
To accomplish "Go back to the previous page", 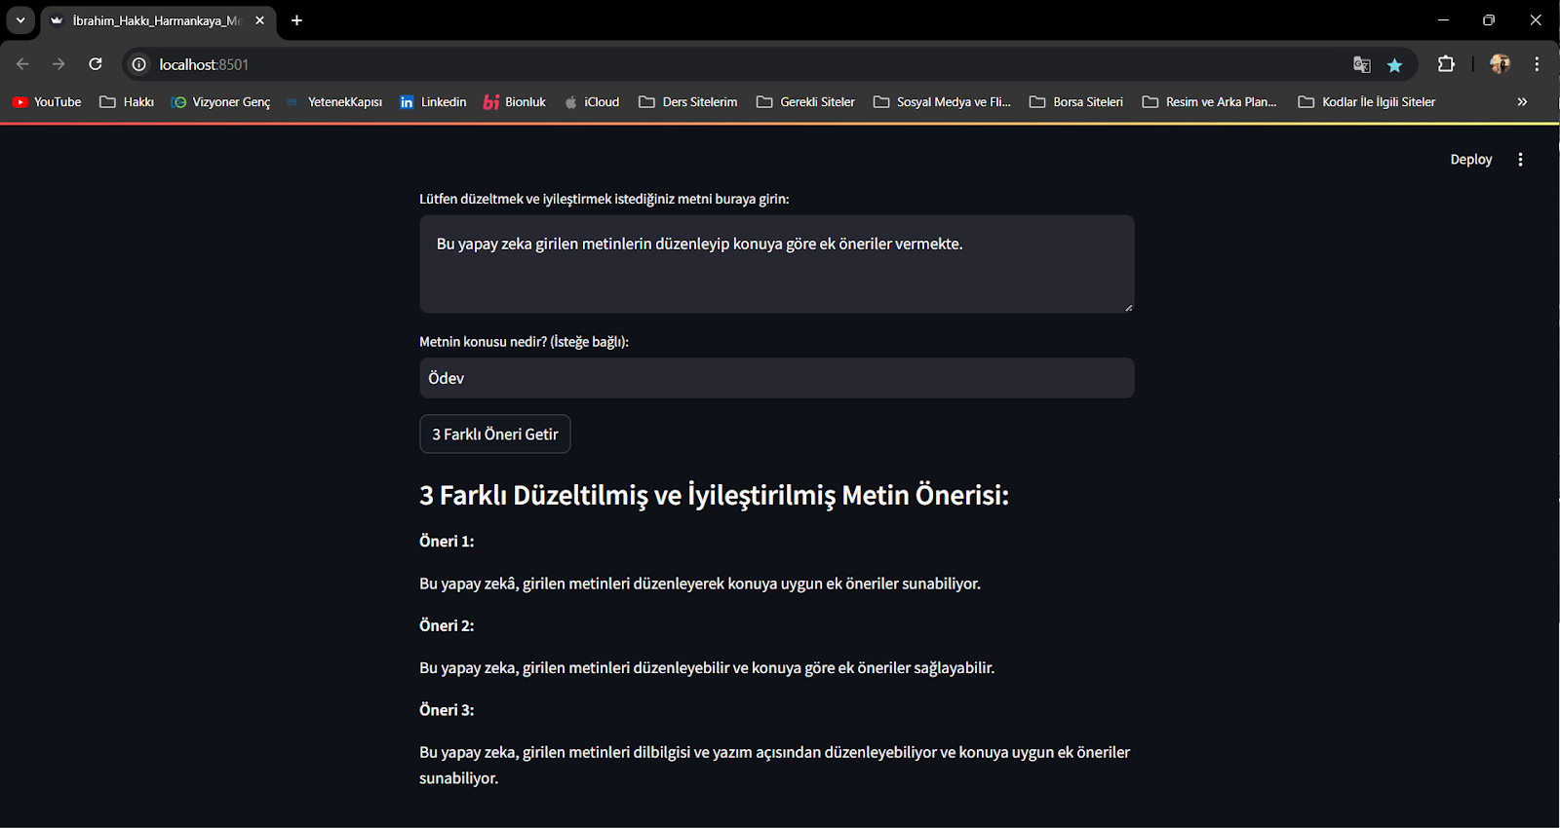I will tap(23, 64).
